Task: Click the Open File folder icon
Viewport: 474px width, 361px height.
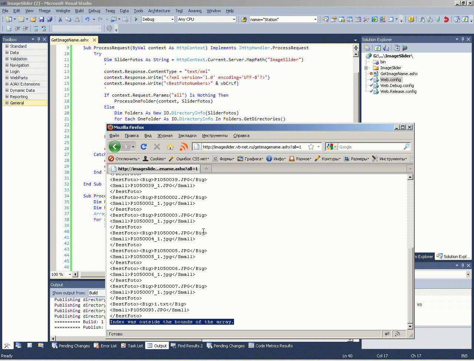Action: 33,19
